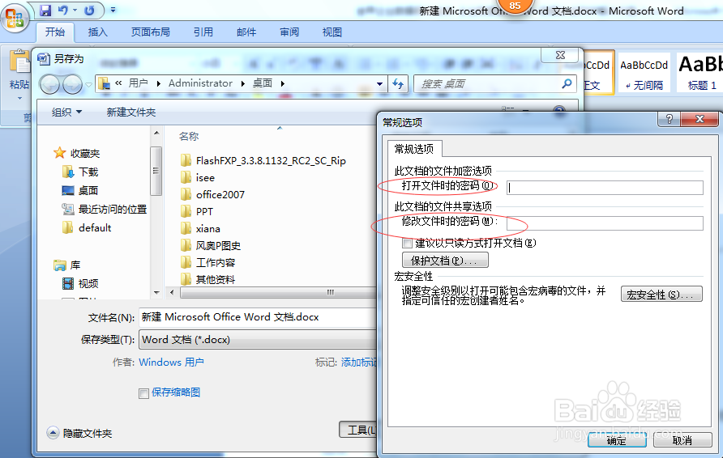Open the 引用 ribbon tab
The image size is (723, 458).
click(x=203, y=32)
